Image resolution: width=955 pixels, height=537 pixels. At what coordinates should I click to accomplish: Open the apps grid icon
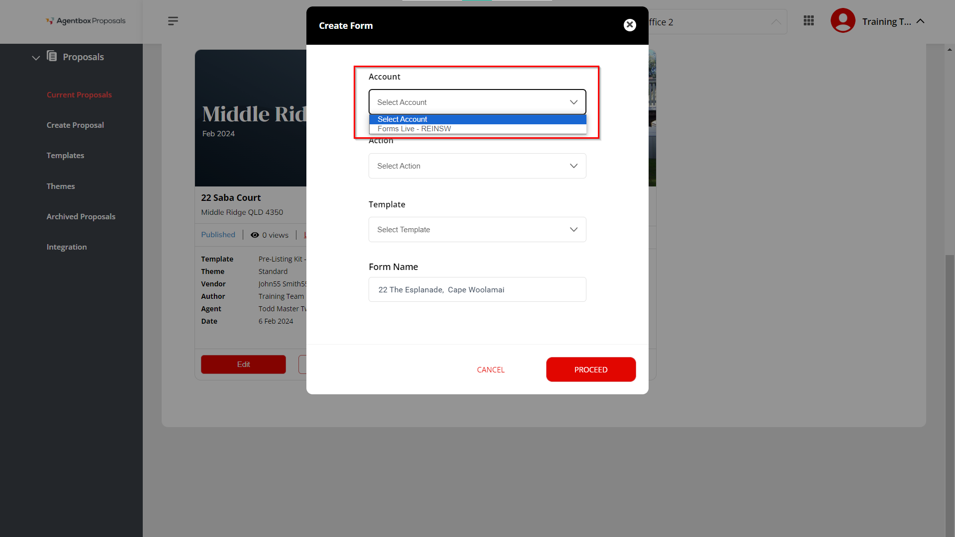point(809,20)
